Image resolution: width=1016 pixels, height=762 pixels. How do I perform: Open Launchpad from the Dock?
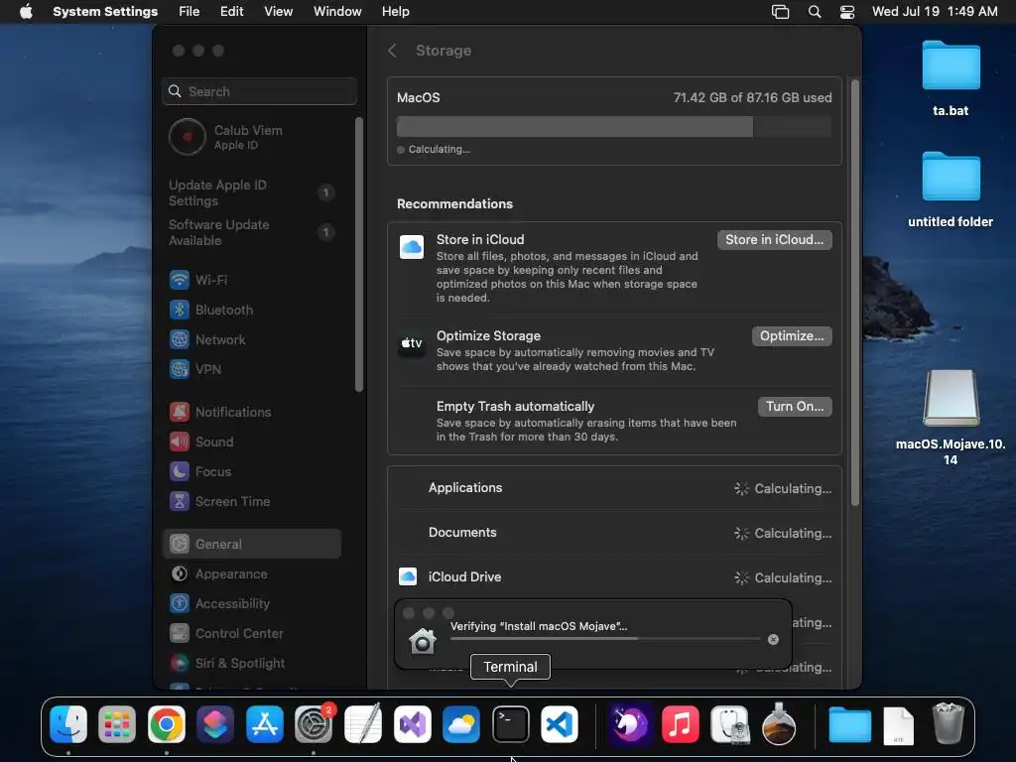coord(117,723)
